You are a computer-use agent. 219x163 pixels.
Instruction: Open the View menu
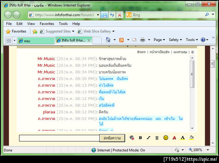click(31, 24)
